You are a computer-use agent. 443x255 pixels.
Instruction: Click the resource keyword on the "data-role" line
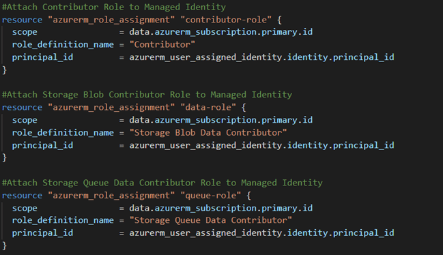point(22,108)
